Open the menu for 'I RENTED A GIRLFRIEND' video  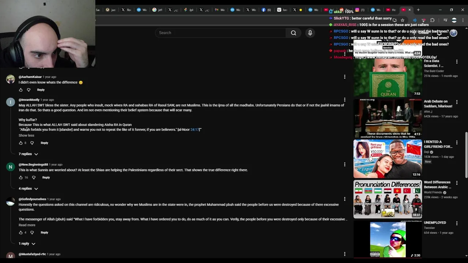[x=457, y=142]
